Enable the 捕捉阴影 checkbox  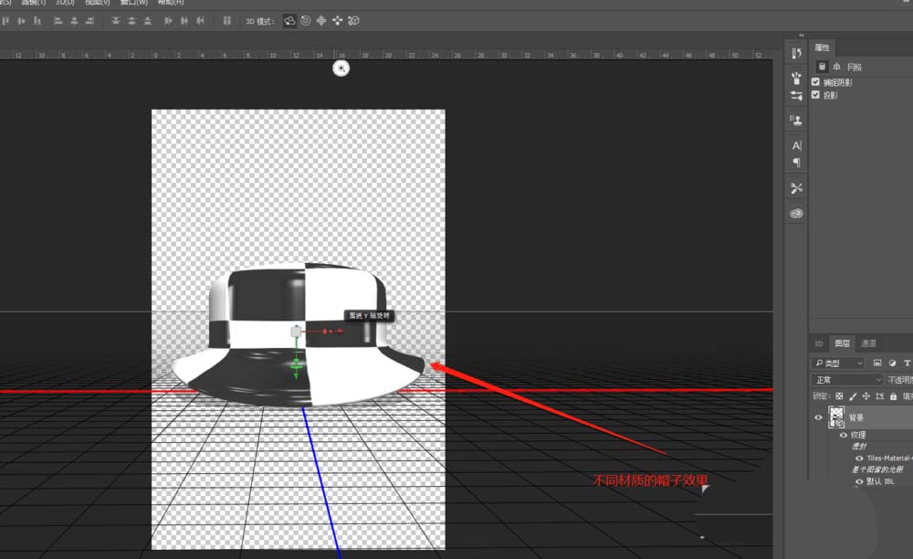tap(815, 81)
